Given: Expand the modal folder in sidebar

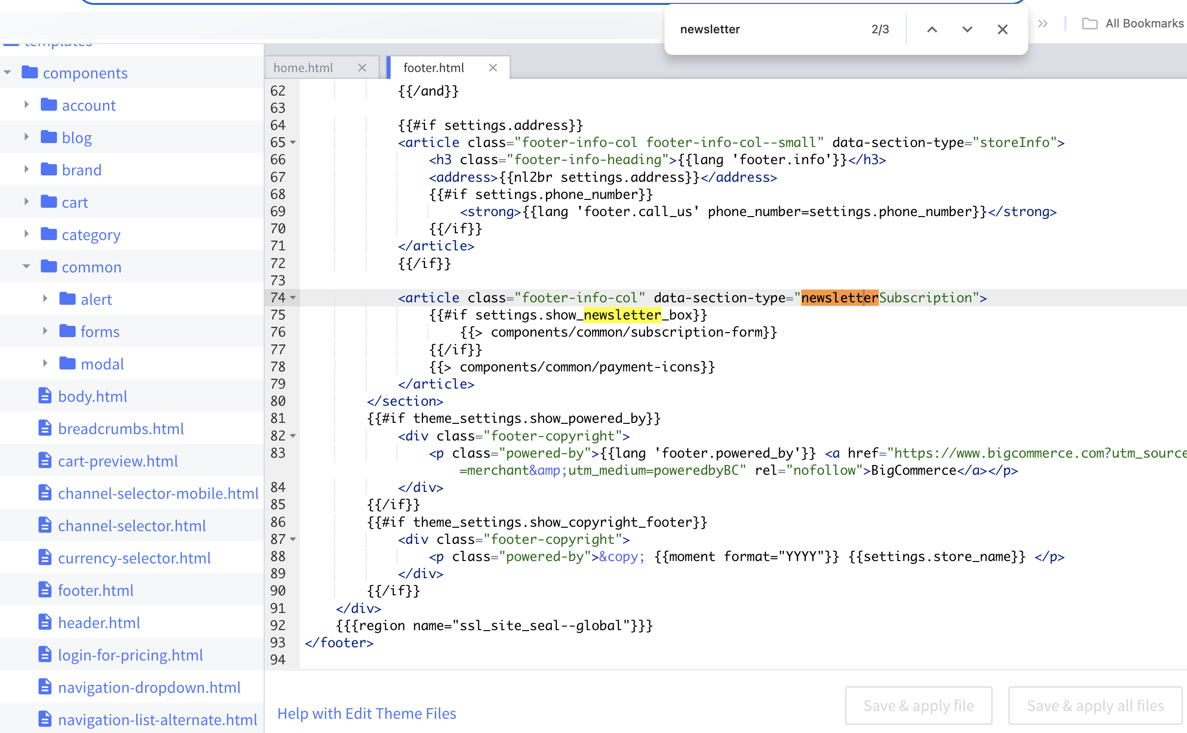Looking at the screenshot, I should [x=45, y=364].
